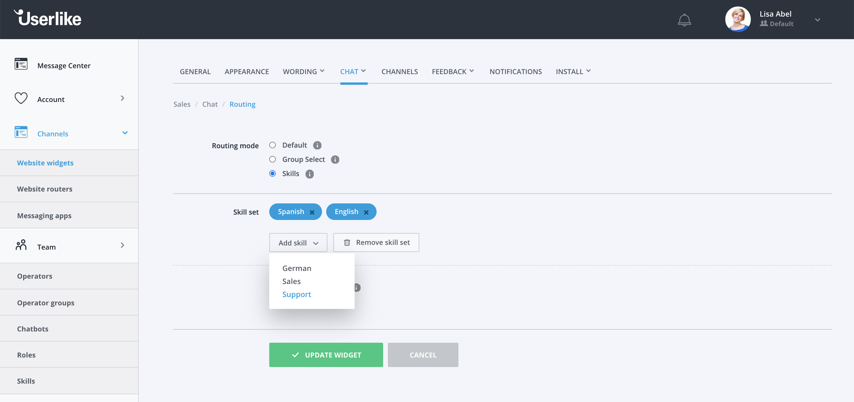The image size is (854, 402).
Task: Select the Skills routing mode
Action: click(273, 174)
